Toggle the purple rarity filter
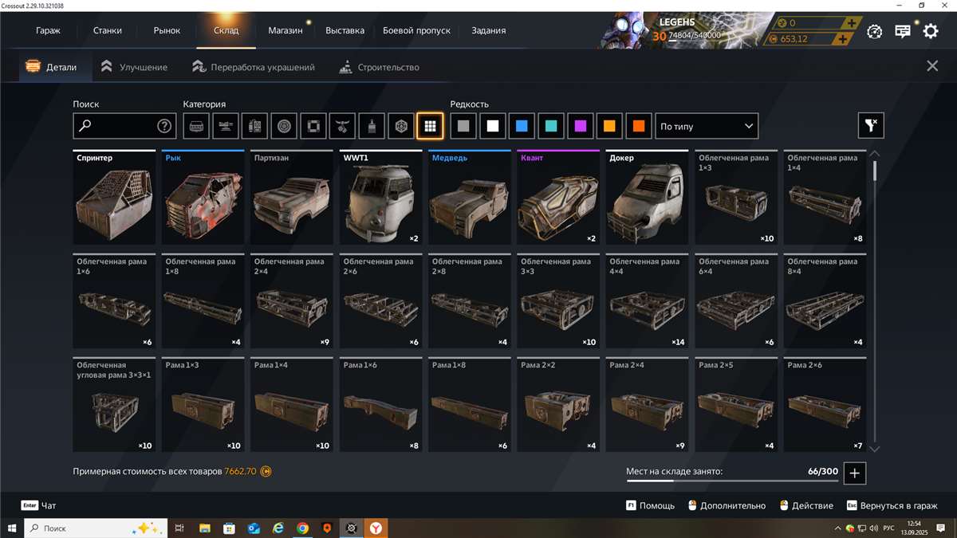This screenshot has width=957, height=538. click(x=580, y=125)
